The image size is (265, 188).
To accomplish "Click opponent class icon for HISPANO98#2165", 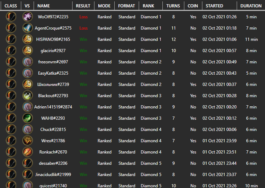I will click(x=27, y=39).
